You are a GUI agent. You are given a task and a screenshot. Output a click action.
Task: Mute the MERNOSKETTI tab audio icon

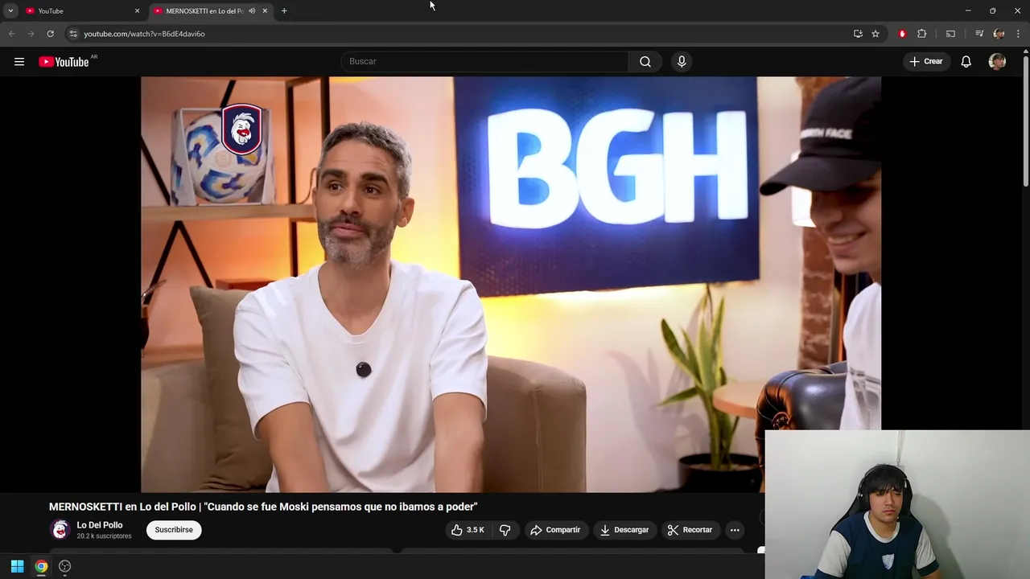click(x=252, y=10)
